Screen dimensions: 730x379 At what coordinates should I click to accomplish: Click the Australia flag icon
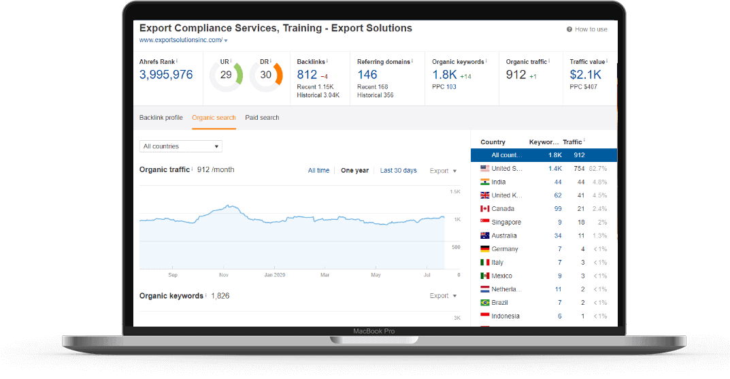coord(484,235)
